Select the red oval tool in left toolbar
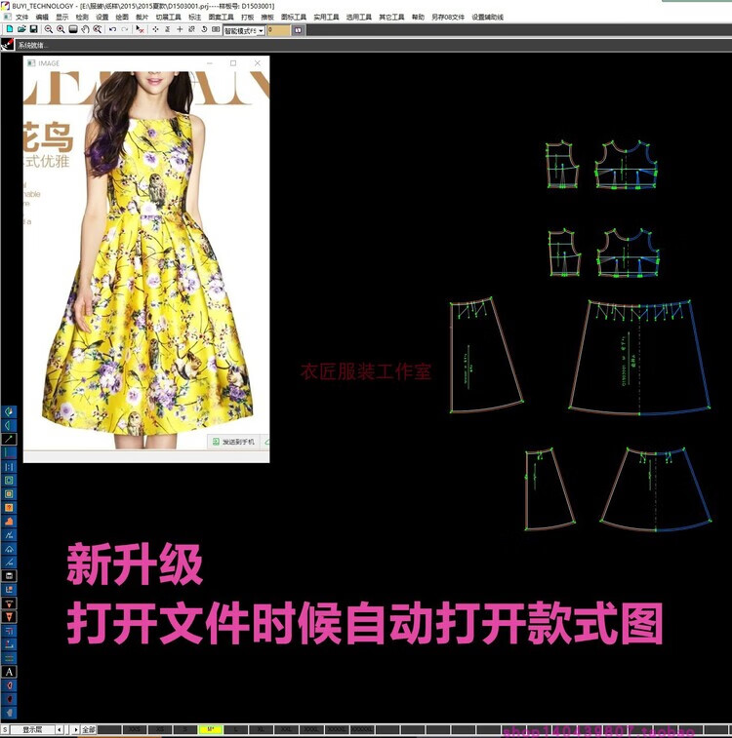732x738 pixels. [9, 685]
